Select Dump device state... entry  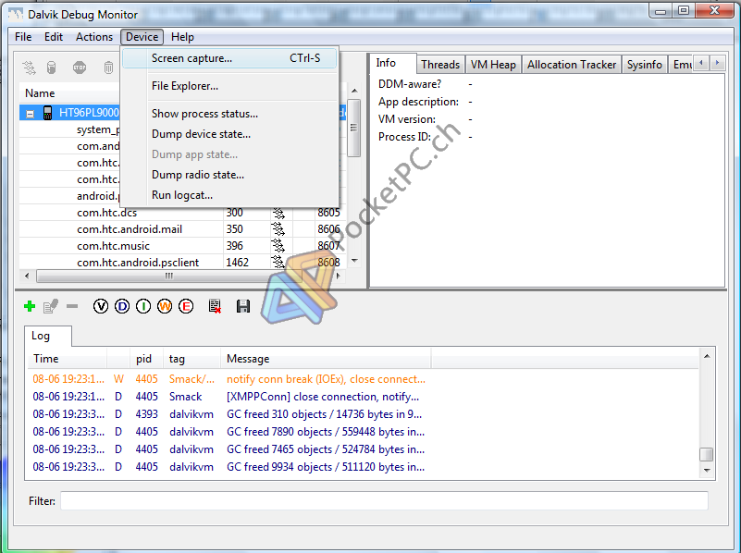(229, 134)
